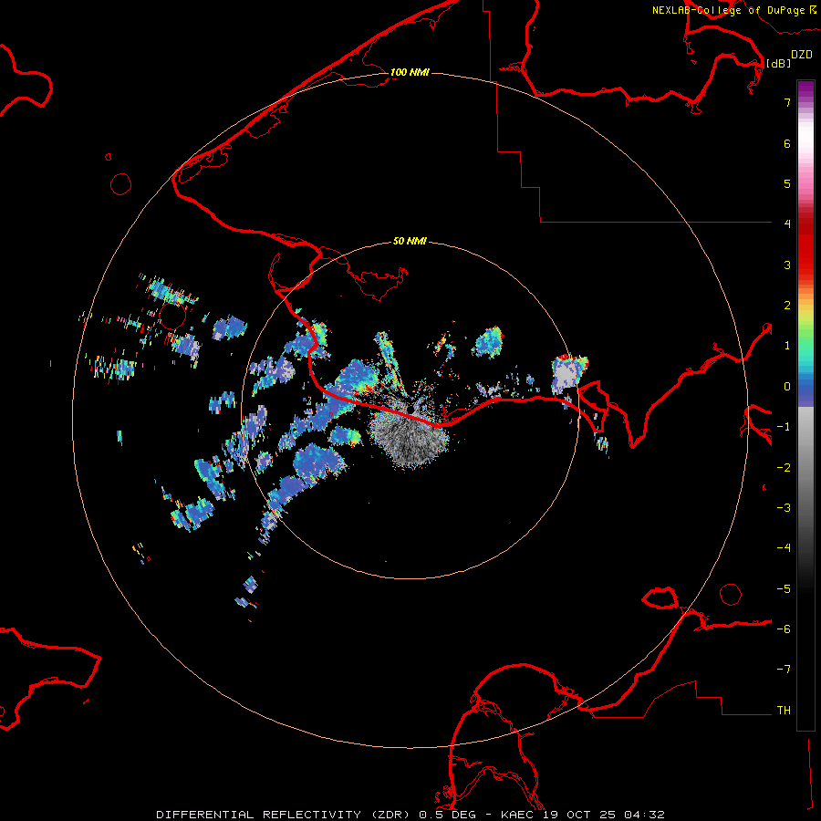Click the 6 value on the color scale

point(787,143)
